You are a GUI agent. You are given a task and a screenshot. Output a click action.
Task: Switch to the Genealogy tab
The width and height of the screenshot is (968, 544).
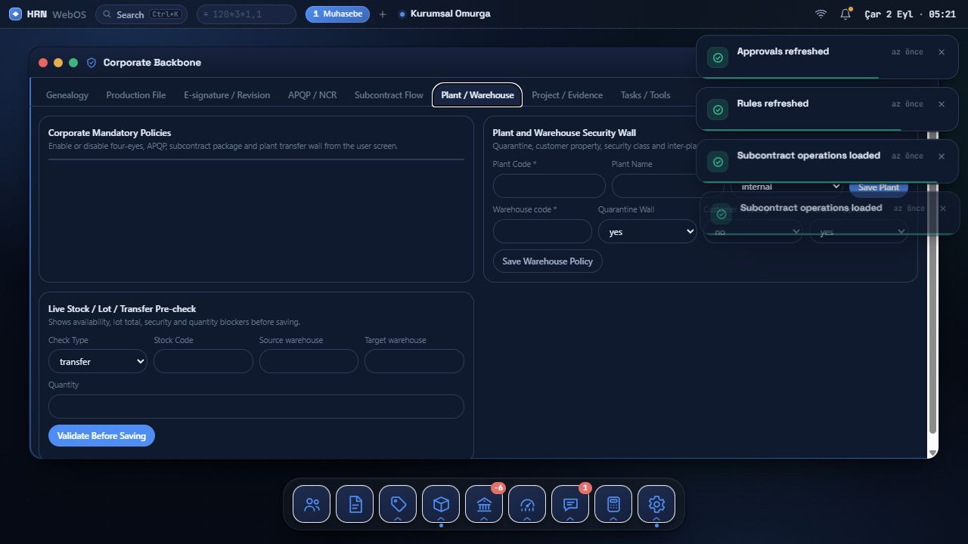(67, 95)
